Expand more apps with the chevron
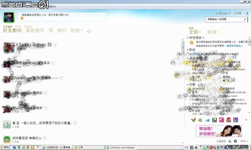Screen dimensions: 251x150 [246, 120]
